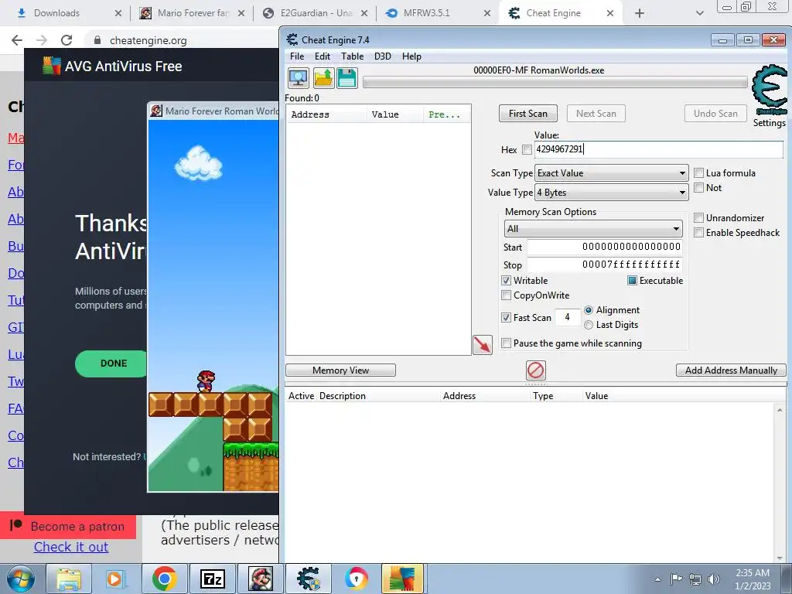Viewport: 792px width, 594px height.
Task: Open browser tab search chevron
Action: pyautogui.click(x=699, y=13)
